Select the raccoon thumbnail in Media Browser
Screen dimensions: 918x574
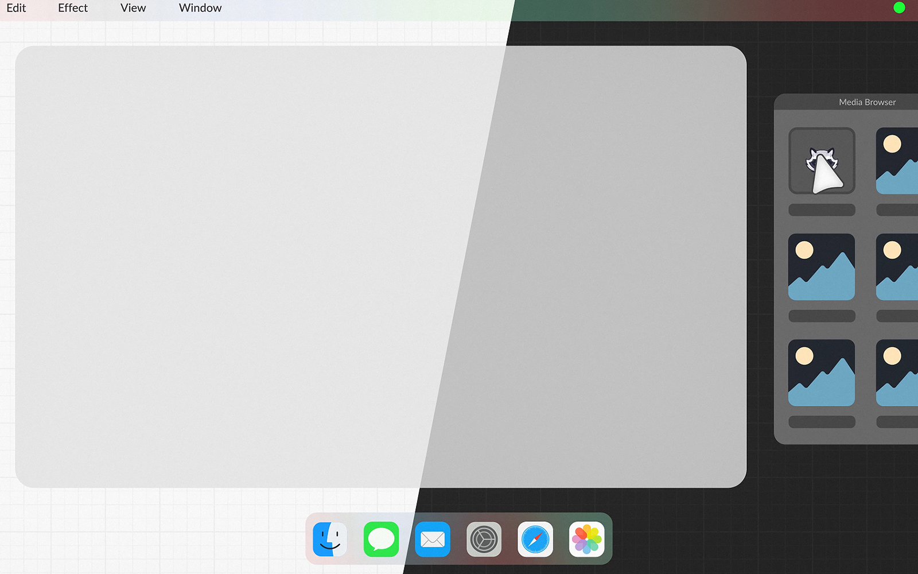coord(822,161)
